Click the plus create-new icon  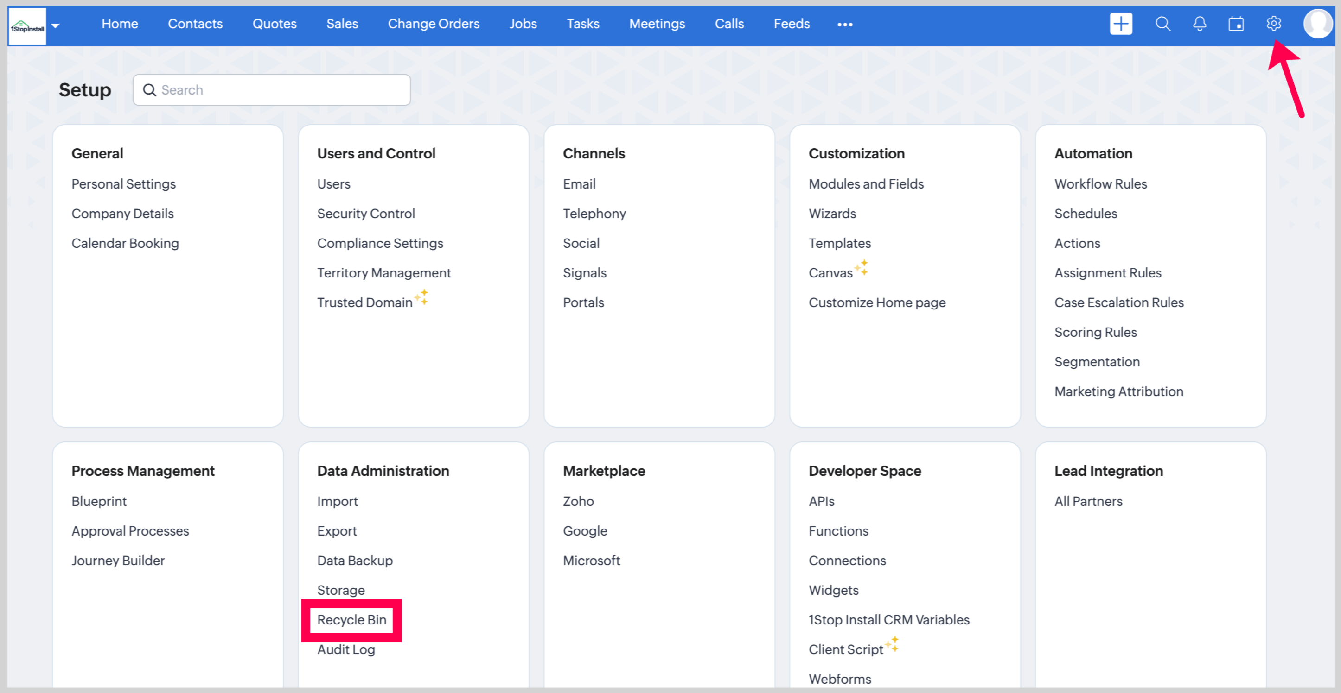point(1120,24)
